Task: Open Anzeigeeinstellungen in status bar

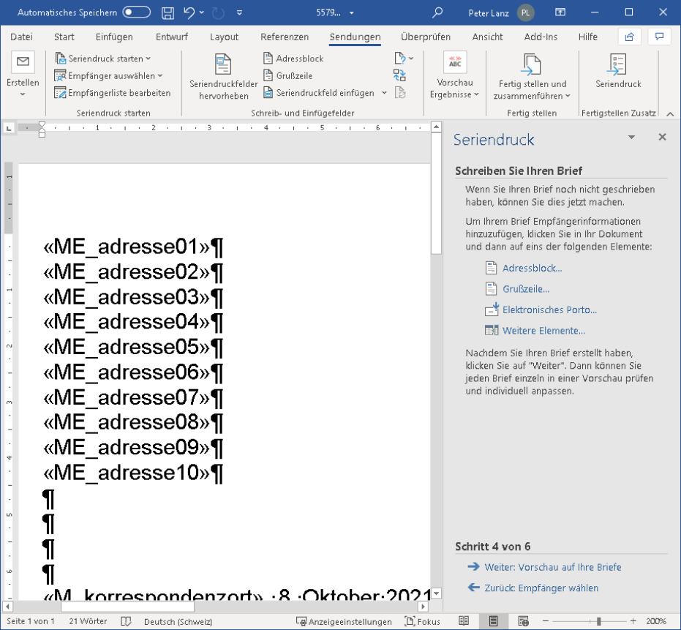Action: (x=344, y=621)
